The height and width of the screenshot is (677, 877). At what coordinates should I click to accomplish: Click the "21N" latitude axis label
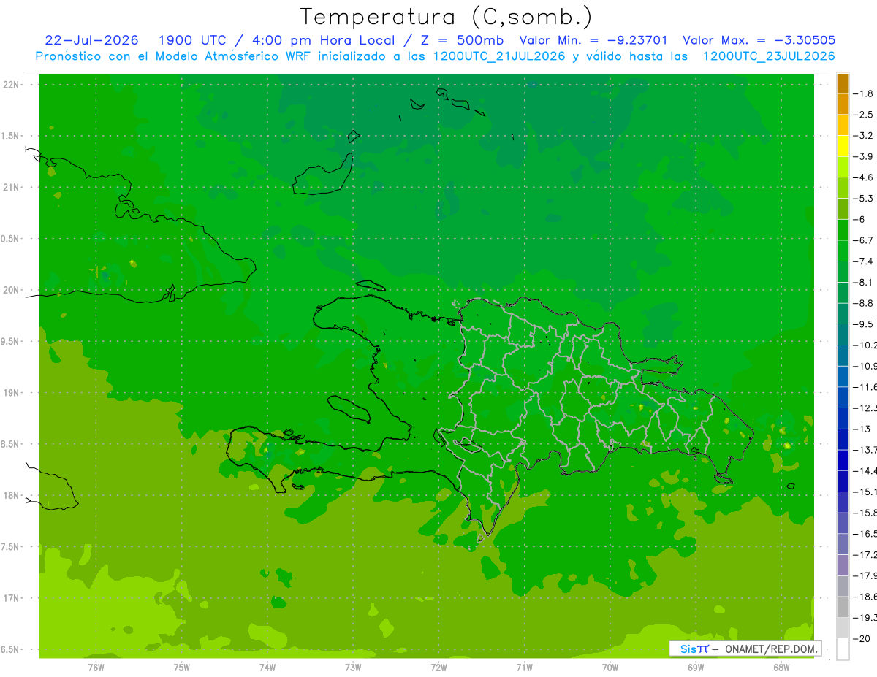[10, 187]
